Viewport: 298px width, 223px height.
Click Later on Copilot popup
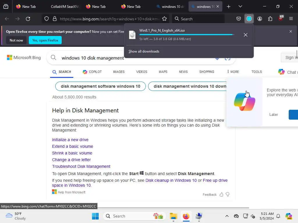click(x=274, y=114)
